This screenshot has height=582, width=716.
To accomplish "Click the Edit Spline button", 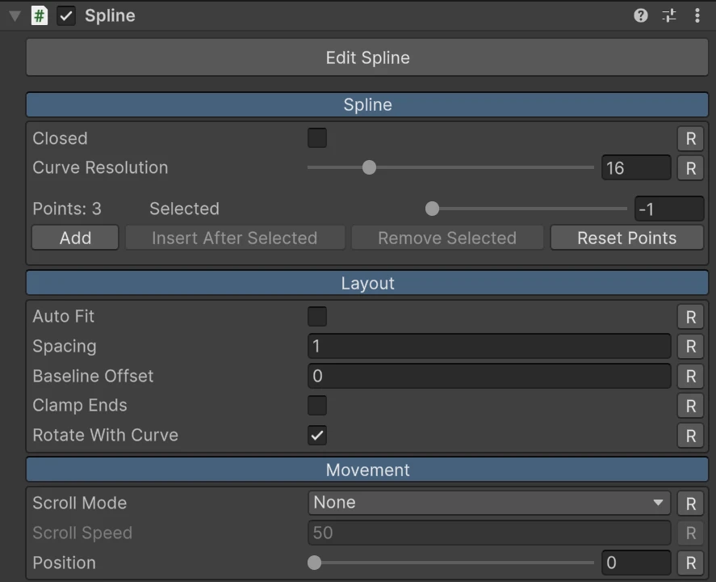I will coord(367,57).
